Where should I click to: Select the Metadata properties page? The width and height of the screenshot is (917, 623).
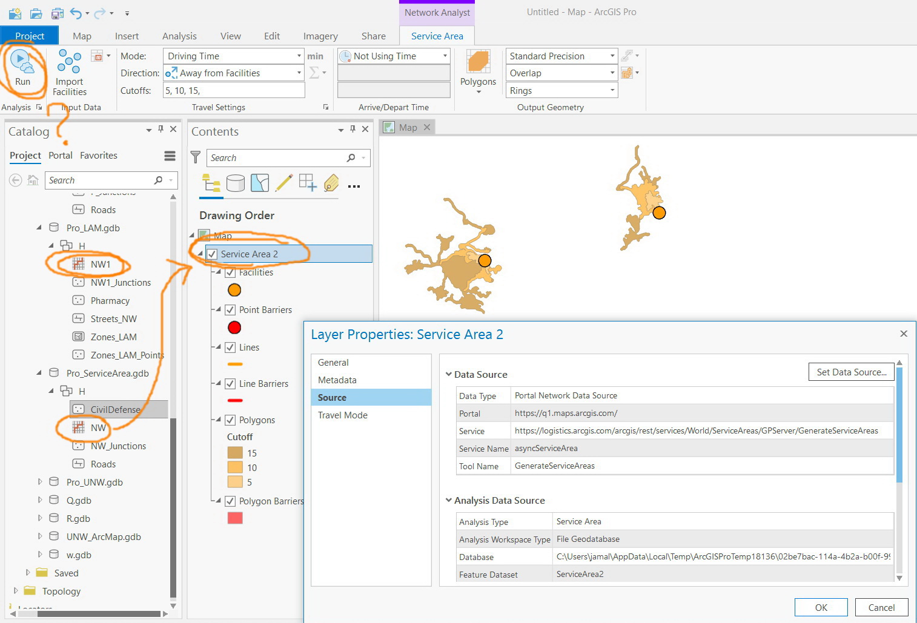tap(337, 380)
